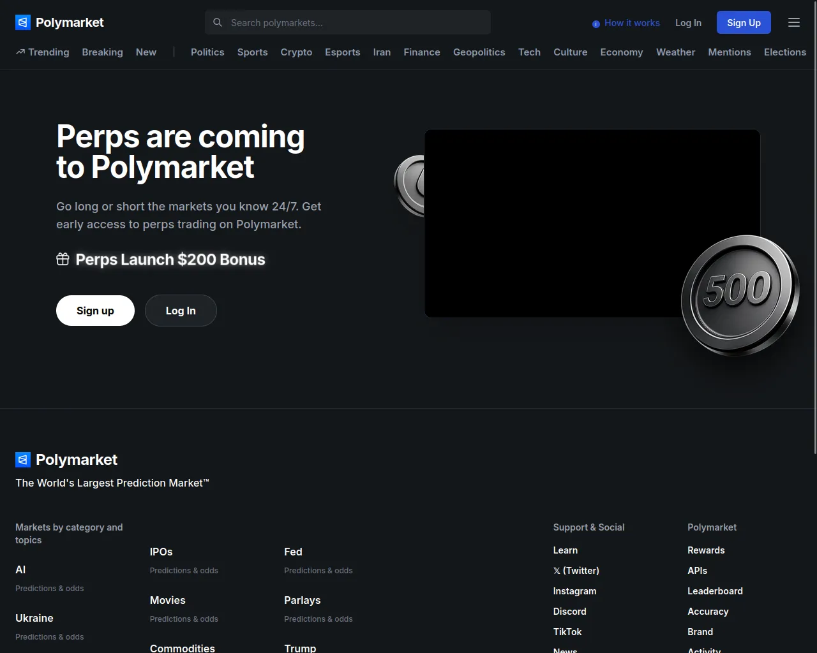This screenshot has width=817, height=653.
Task: Select the Finance category
Action: point(422,52)
